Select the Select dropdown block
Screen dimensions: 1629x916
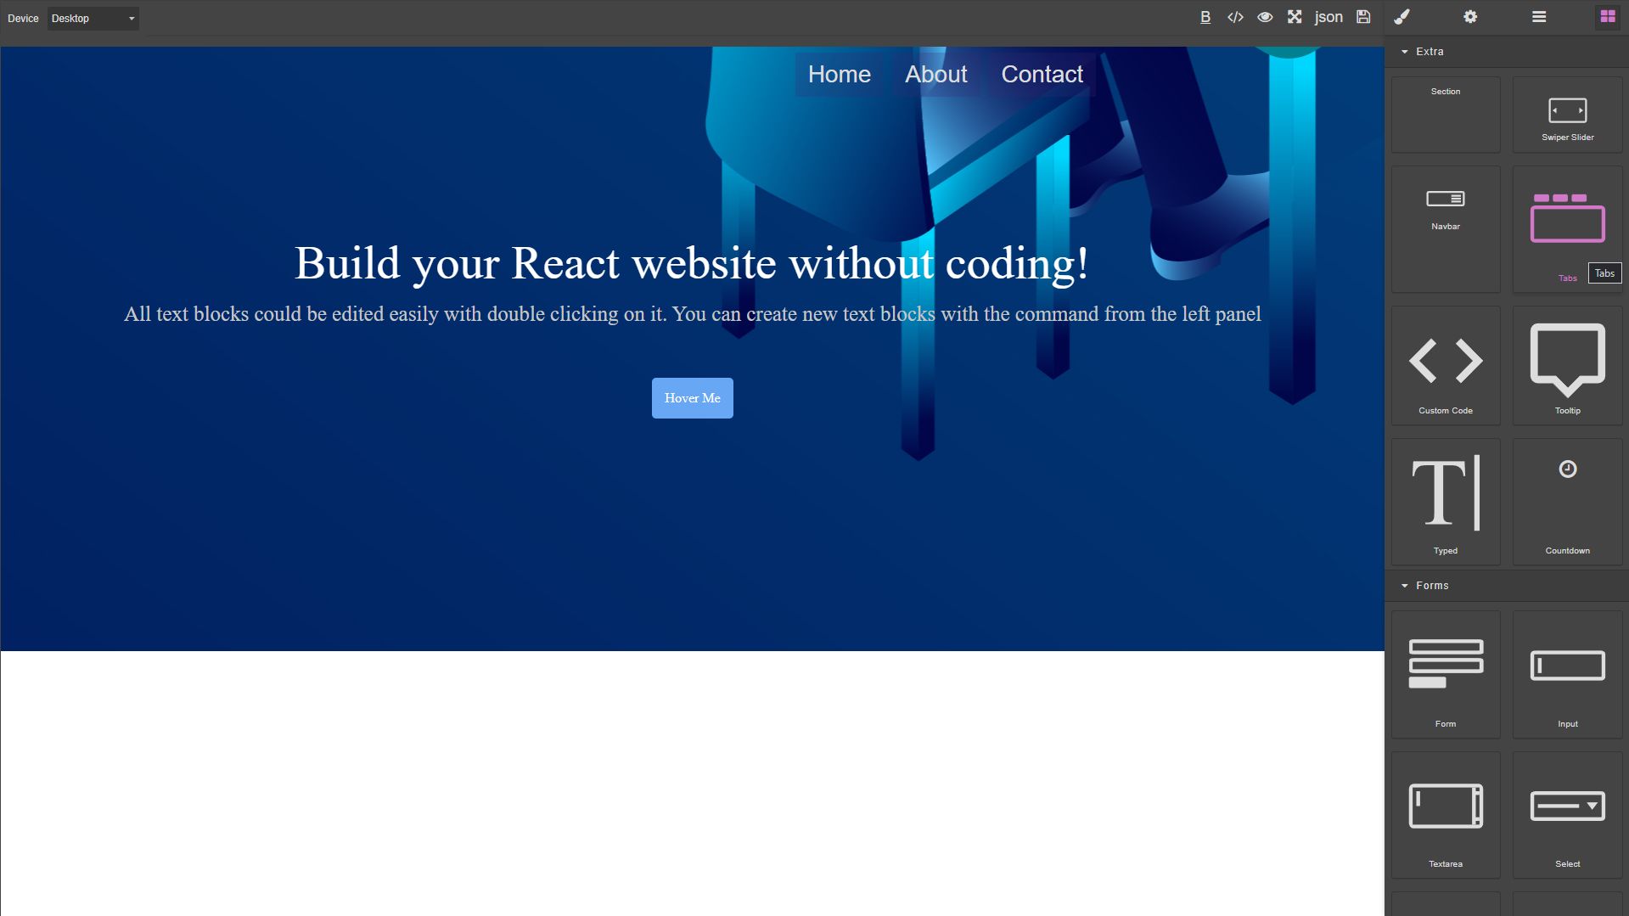(1568, 815)
